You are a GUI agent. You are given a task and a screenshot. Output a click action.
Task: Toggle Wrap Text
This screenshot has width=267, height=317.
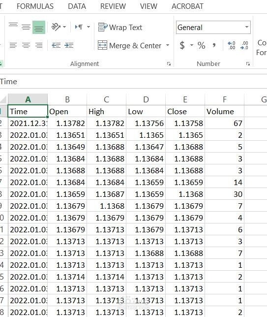pyautogui.click(x=120, y=27)
